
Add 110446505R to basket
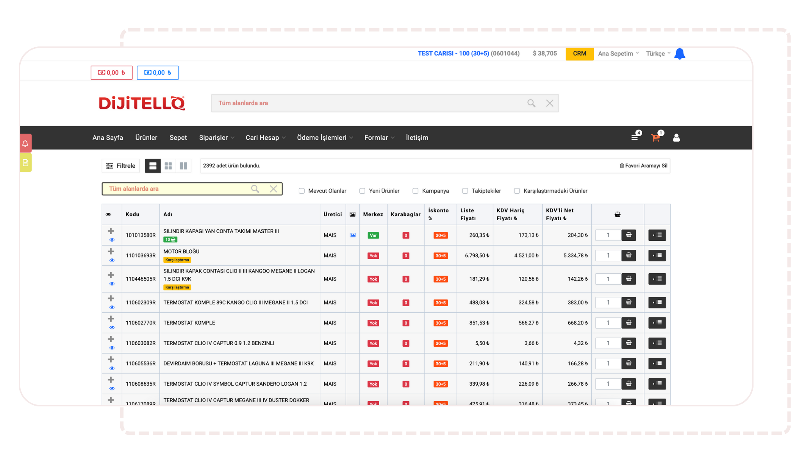[x=629, y=279]
